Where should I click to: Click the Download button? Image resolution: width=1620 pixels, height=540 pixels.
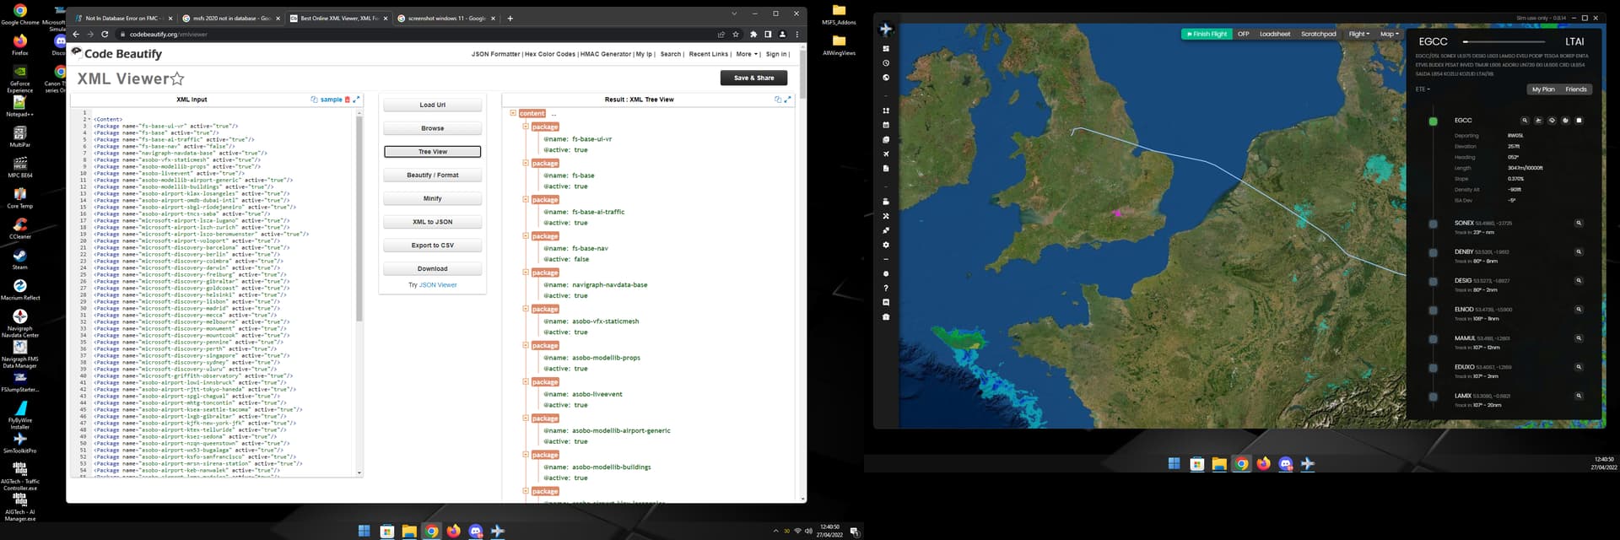tap(433, 269)
